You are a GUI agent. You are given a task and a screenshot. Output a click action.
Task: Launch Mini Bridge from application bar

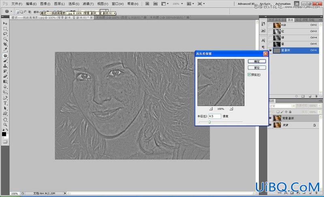[x=156, y=4]
